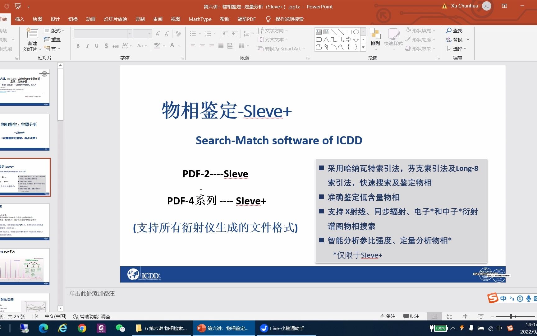
Task: Open the Section (节) dropdown
Action: [x=52, y=49]
